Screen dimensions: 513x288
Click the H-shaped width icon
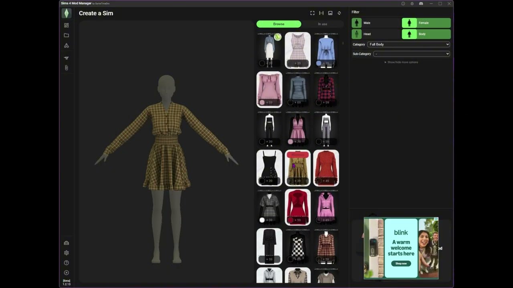pyautogui.click(x=321, y=13)
